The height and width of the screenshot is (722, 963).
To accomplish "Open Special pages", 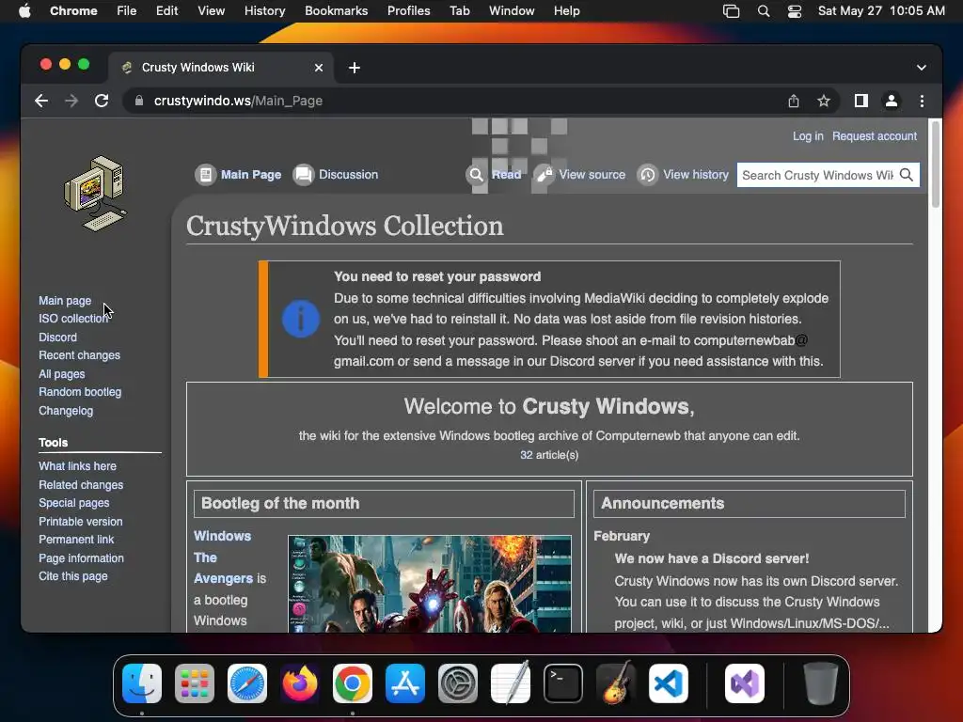I will pos(73,503).
